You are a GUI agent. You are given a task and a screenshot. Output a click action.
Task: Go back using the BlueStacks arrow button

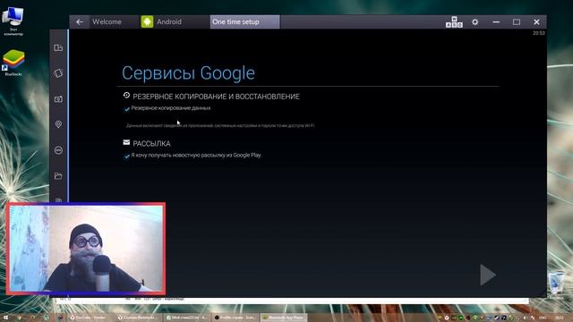point(80,21)
